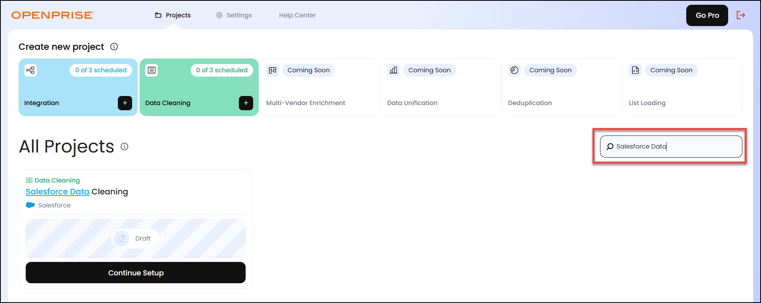Open the Help Center tab
This screenshot has width=761, height=303.
[297, 15]
